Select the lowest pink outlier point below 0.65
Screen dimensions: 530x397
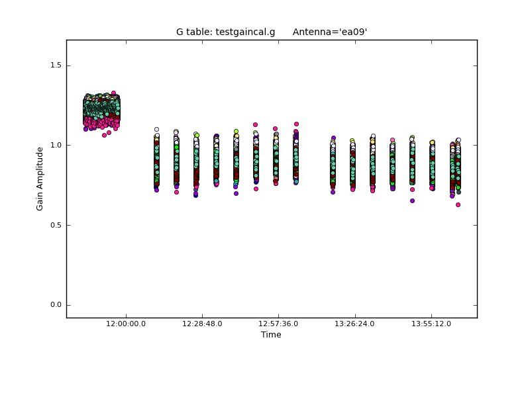coord(458,204)
